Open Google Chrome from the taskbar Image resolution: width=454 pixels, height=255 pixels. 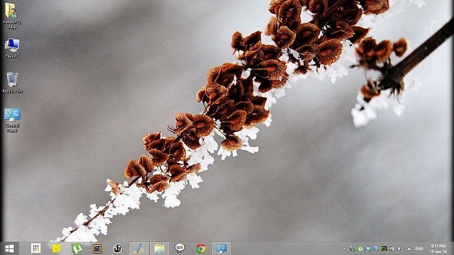pos(201,248)
